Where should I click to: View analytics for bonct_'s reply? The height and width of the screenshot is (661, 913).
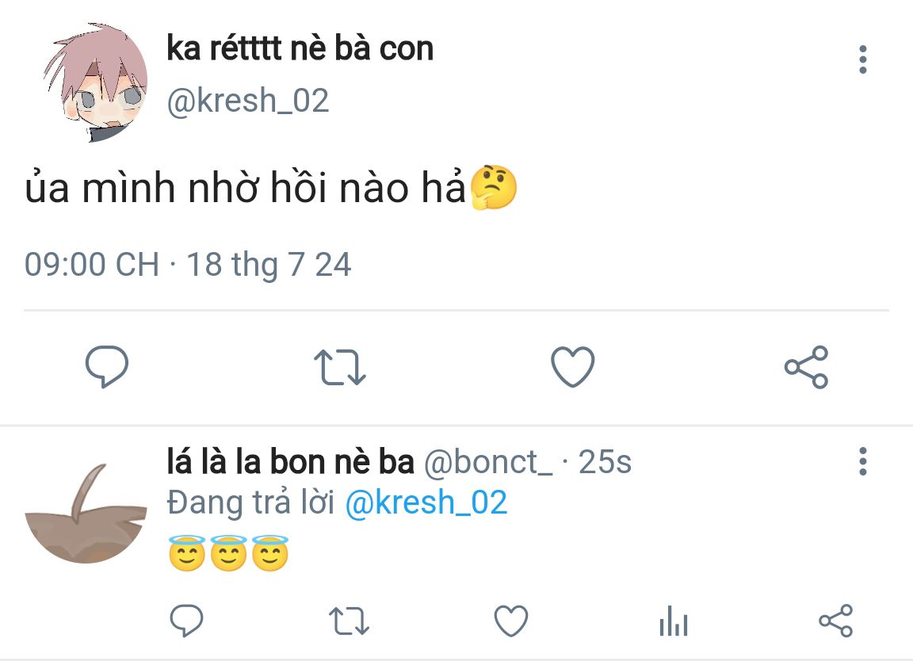tap(674, 621)
